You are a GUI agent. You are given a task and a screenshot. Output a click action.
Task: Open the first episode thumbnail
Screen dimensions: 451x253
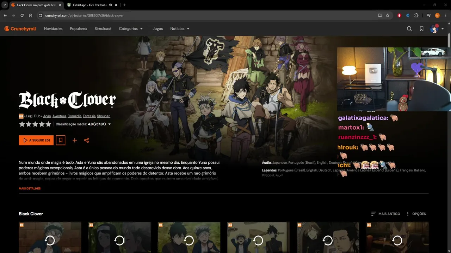pos(50,238)
